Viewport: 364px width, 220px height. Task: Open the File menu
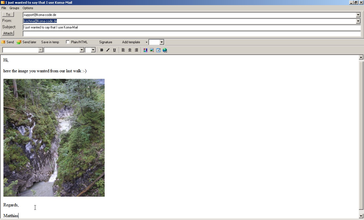pyautogui.click(x=4, y=8)
